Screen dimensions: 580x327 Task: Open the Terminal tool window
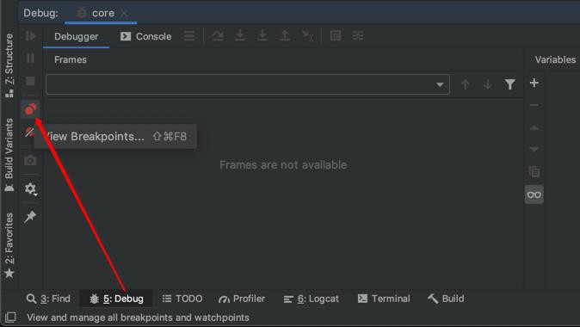coord(384,299)
